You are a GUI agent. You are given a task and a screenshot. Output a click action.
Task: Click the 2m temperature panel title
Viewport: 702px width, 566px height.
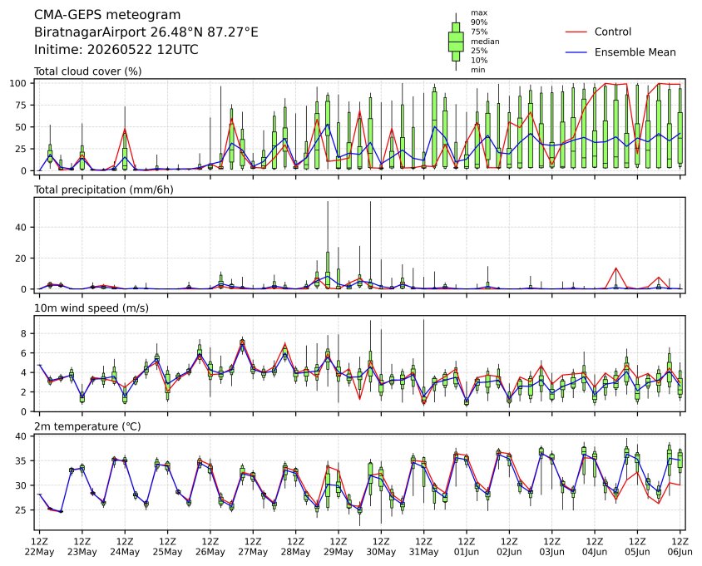(x=87, y=426)
